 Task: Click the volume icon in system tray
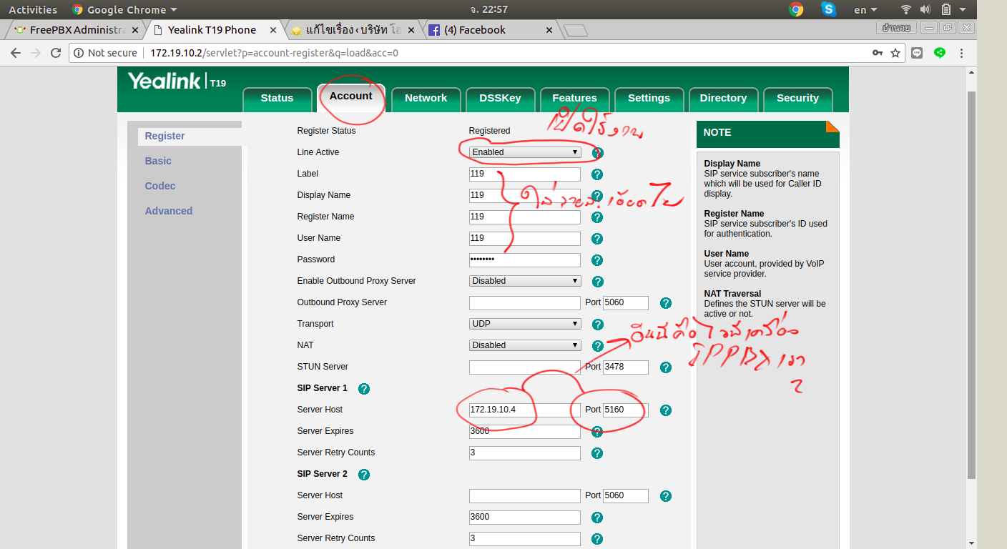[x=925, y=9]
